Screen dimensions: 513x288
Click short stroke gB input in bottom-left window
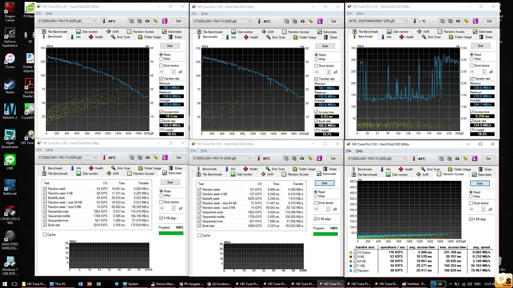pos(165,208)
